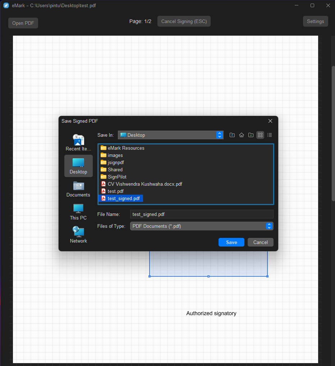This screenshot has width=335, height=366.
Task: Select the Documents sidebar shortcut
Action: click(78, 189)
